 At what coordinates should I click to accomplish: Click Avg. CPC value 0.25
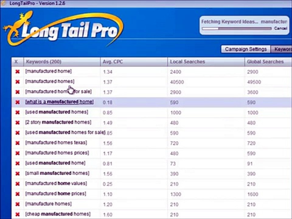[x=108, y=184]
